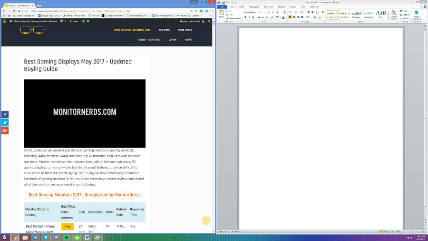Toggle Strikethrough formatting in Word

[x=259, y=17]
